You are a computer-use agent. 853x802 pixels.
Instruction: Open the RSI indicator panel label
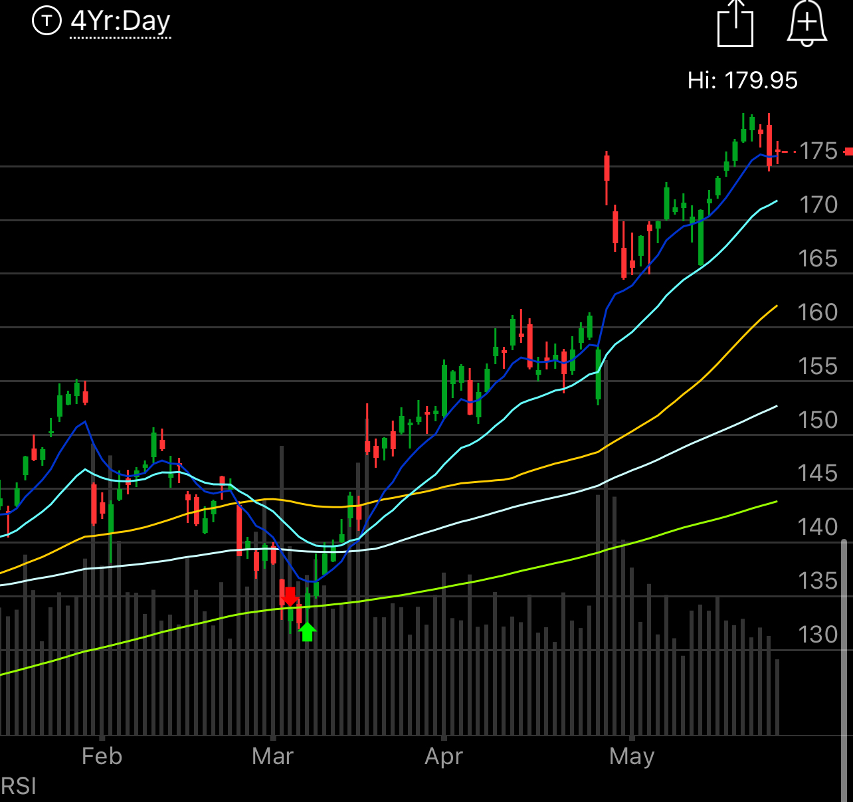(19, 786)
